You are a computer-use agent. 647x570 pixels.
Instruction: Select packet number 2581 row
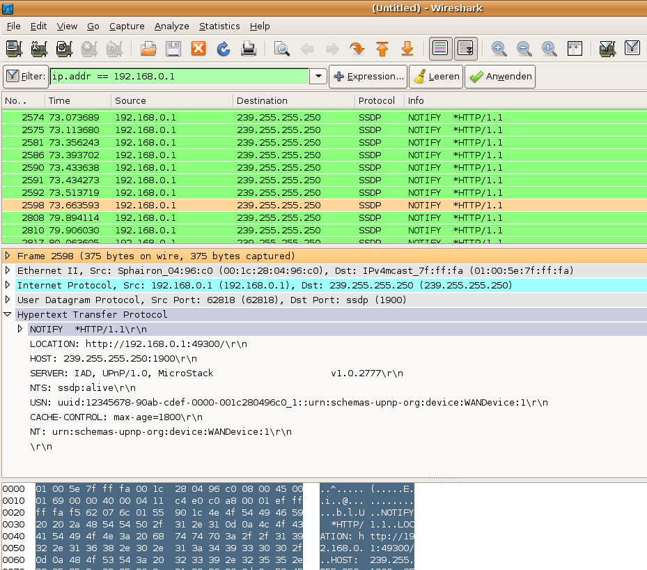click(x=325, y=142)
